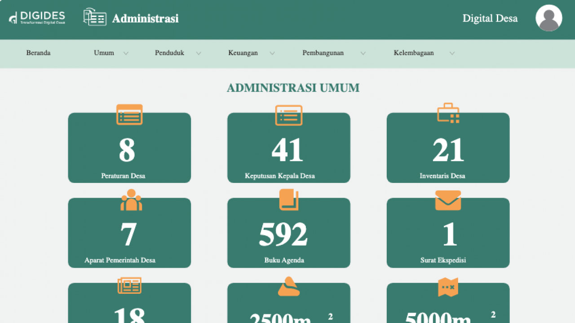The image size is (575, 323).
Task: Click the Aparat Pemerintah Desa people icon
Action: tap(131, 200)
